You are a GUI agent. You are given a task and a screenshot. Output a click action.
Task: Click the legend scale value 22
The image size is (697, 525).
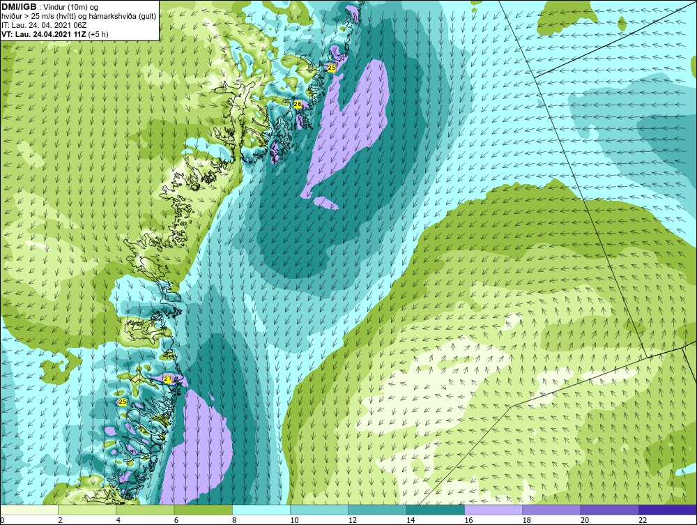pyautogui.click(x=643, y=520)
